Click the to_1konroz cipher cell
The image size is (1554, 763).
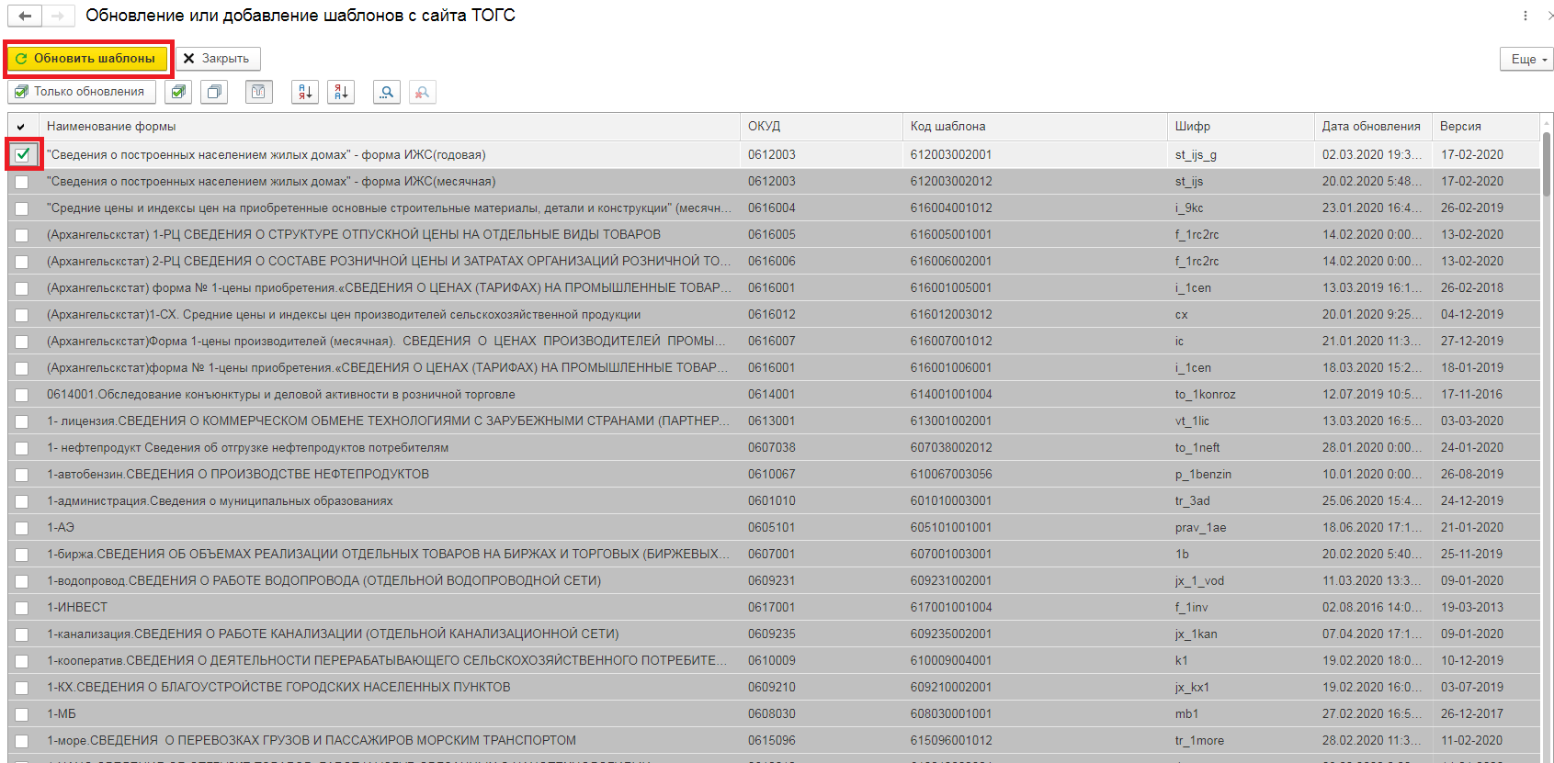(1206, 395)
